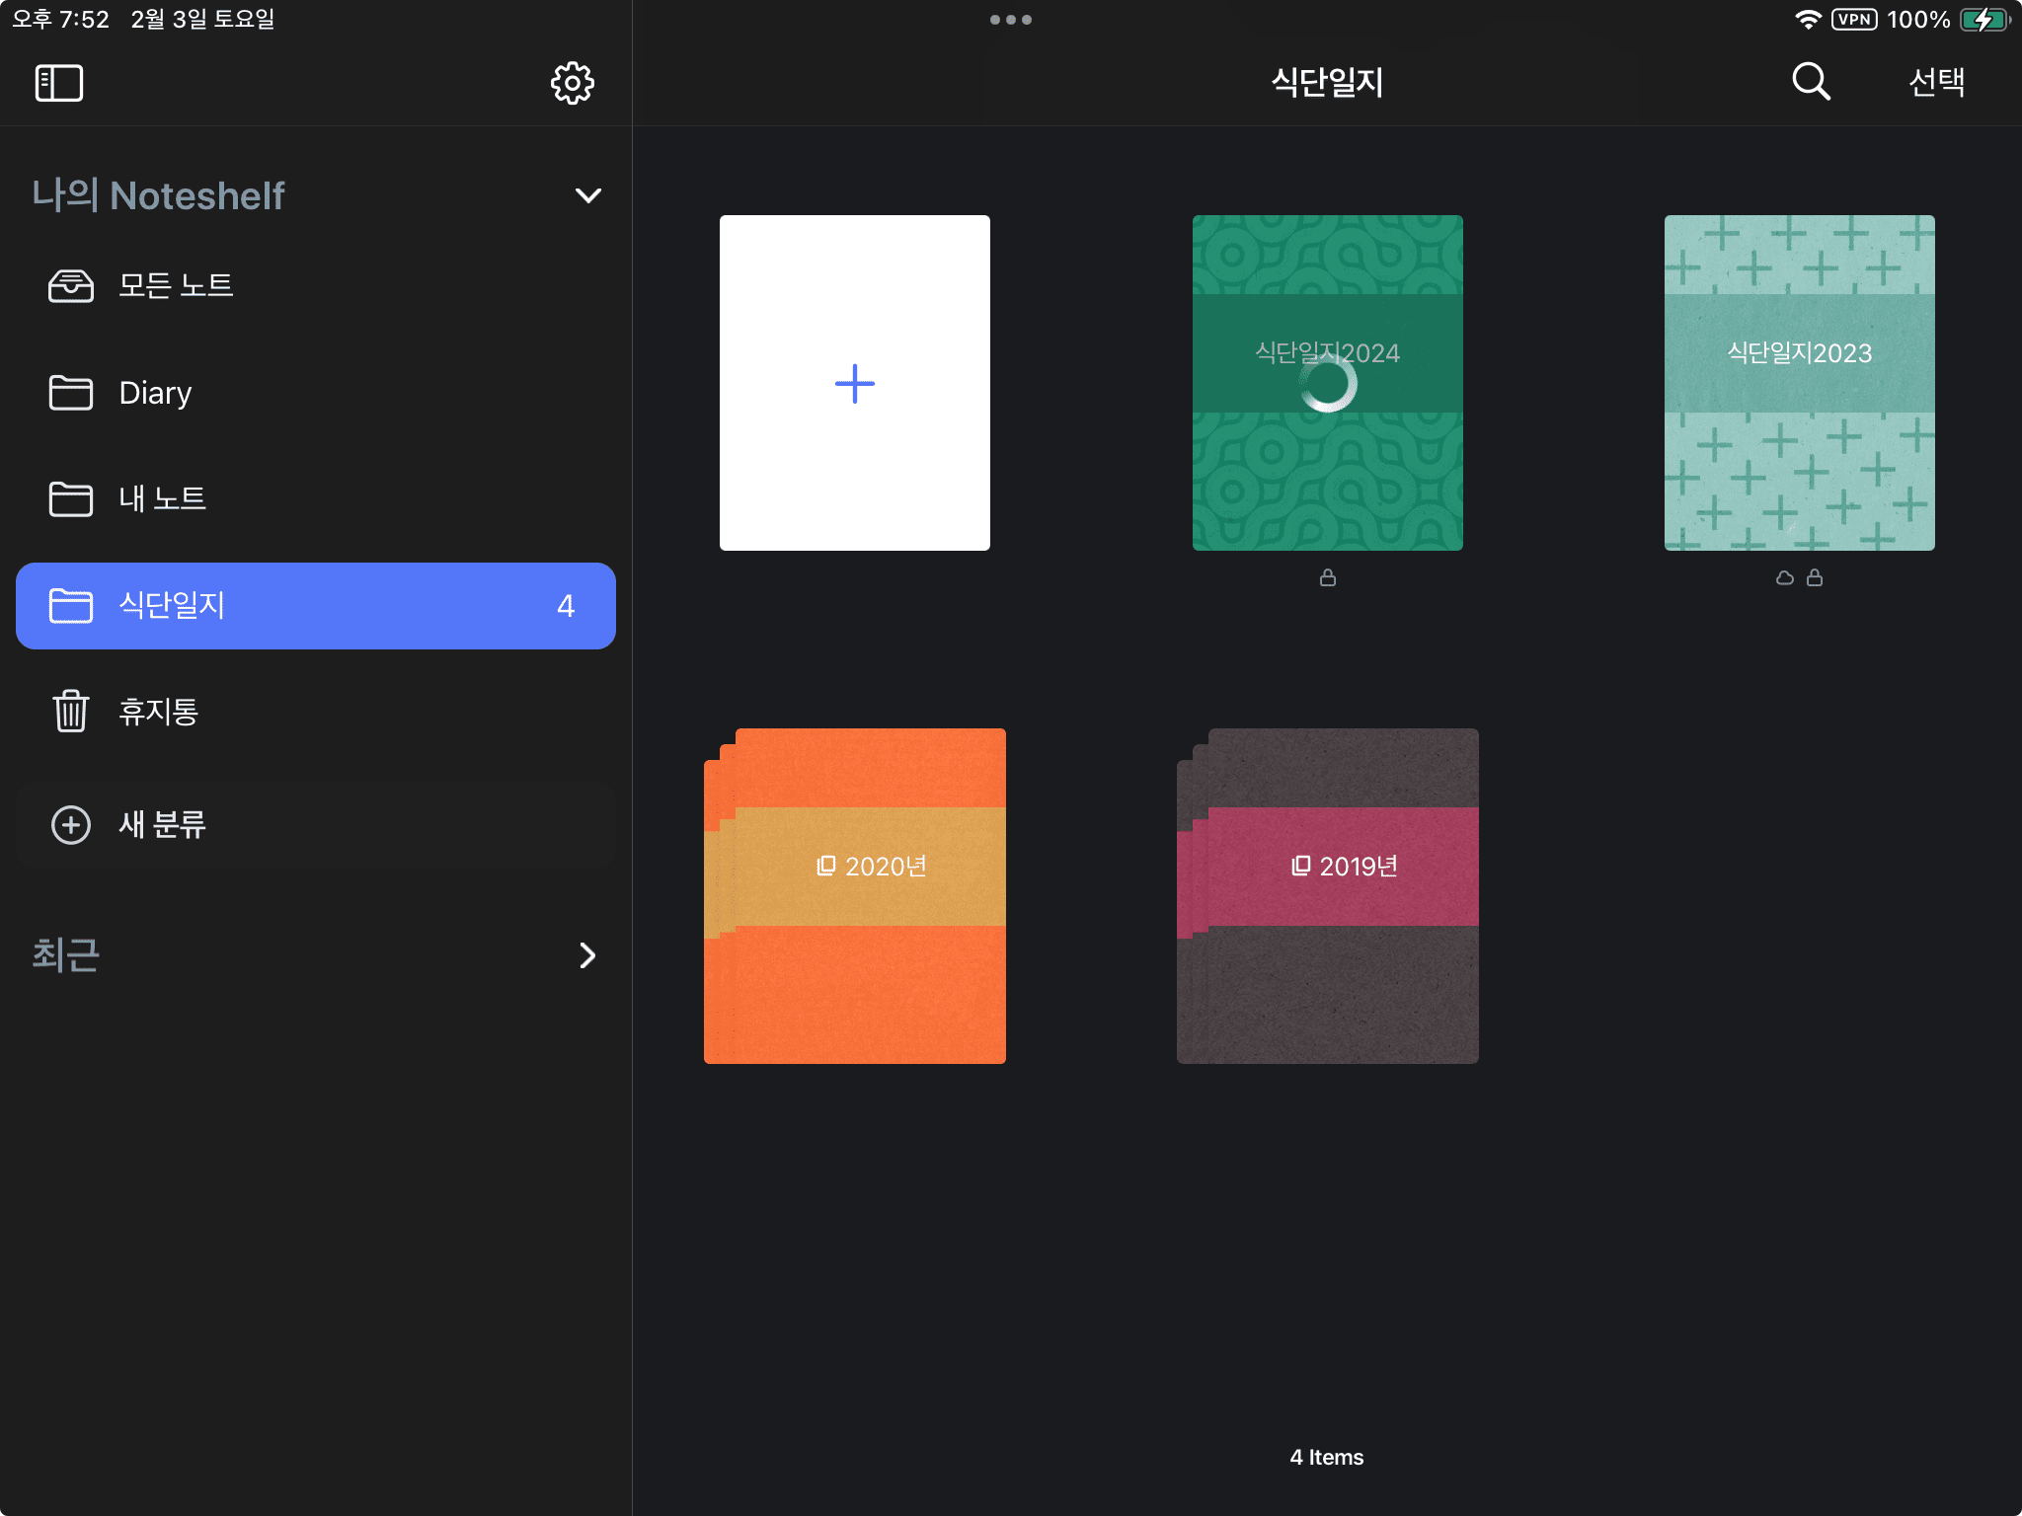
Task: Expand the 최근 section arrow
Action: tap(587, 954)
